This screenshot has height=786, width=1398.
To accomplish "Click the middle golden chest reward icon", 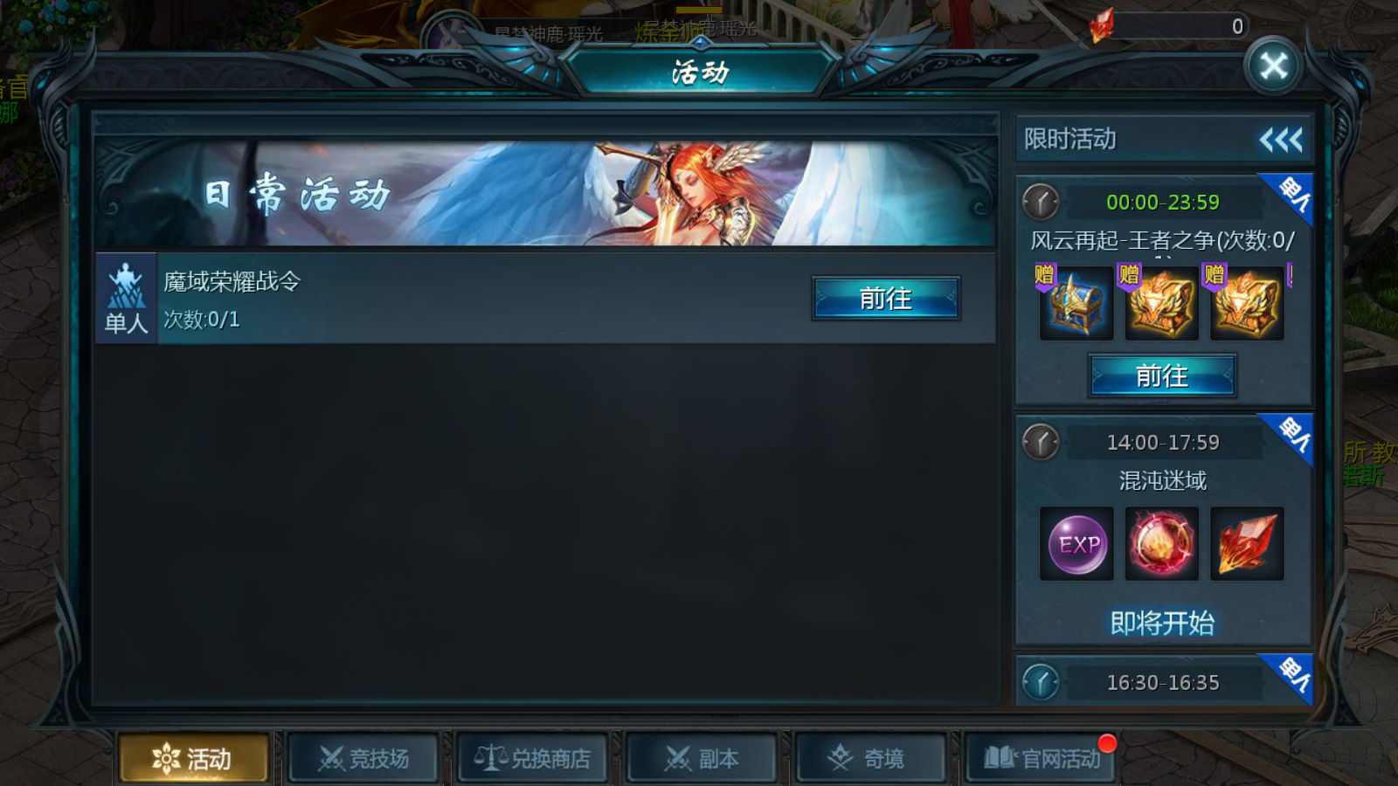I will coord(1161,303).
